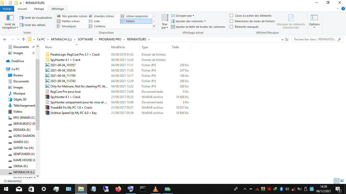Open the navigation pane (Volet de navigation) menu
The image size is (346, 194).
click(x=10, y=22)
